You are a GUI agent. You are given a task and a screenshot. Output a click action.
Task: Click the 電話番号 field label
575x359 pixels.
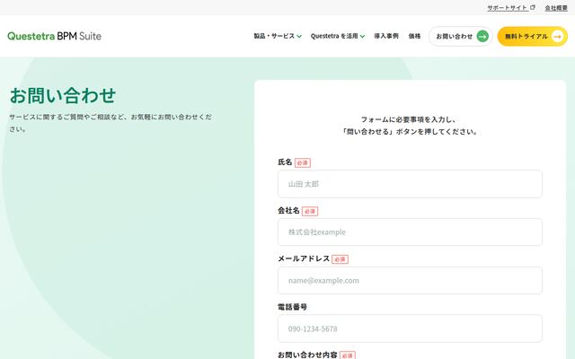click(x=292, y=307)
